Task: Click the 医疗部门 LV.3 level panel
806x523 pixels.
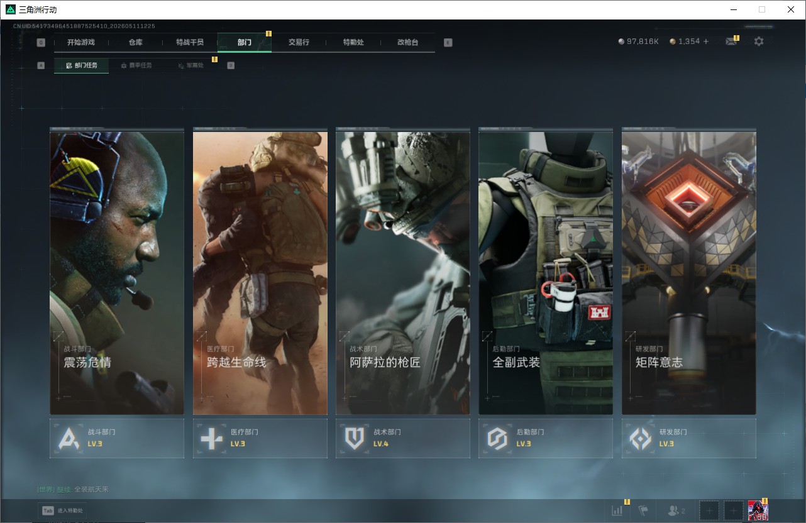Action: pos(260,438)
